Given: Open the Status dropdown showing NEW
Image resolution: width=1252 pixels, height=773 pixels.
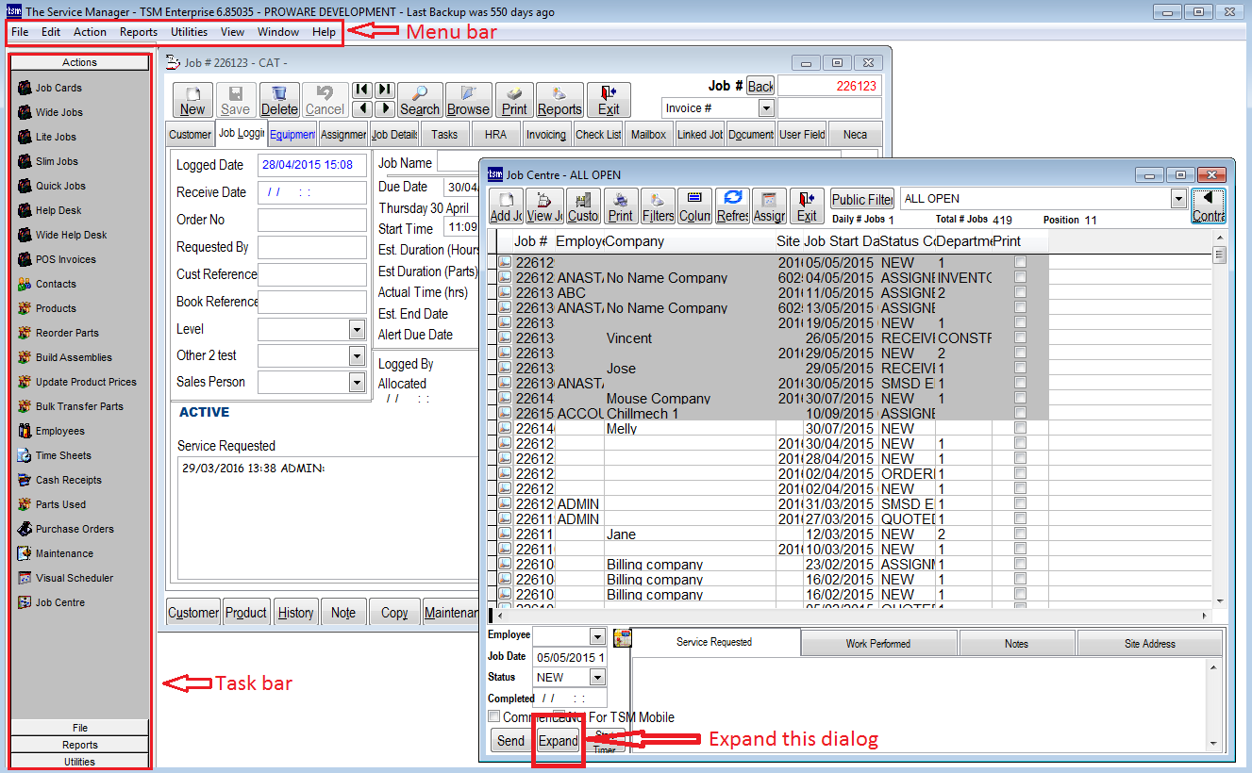Looking at the screenshot, I should (x=597, y=677).
